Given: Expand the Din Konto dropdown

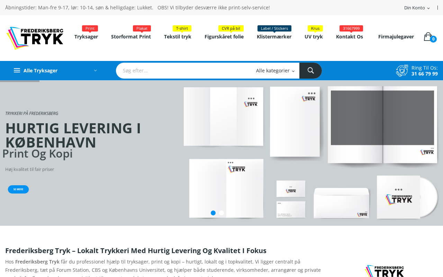Looking at the screenshot, I should coord(417,8).
